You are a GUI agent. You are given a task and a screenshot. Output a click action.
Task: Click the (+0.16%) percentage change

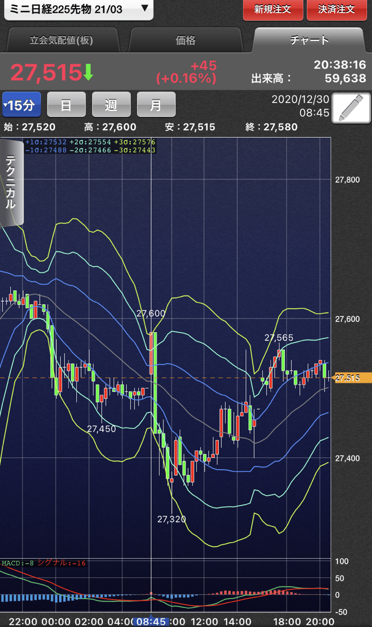tap(186, 78)
